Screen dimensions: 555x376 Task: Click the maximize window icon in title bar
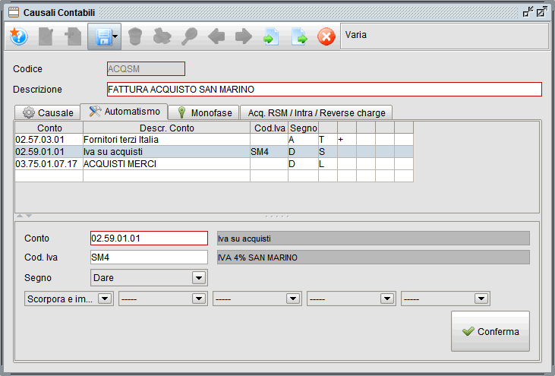(542, 12)
